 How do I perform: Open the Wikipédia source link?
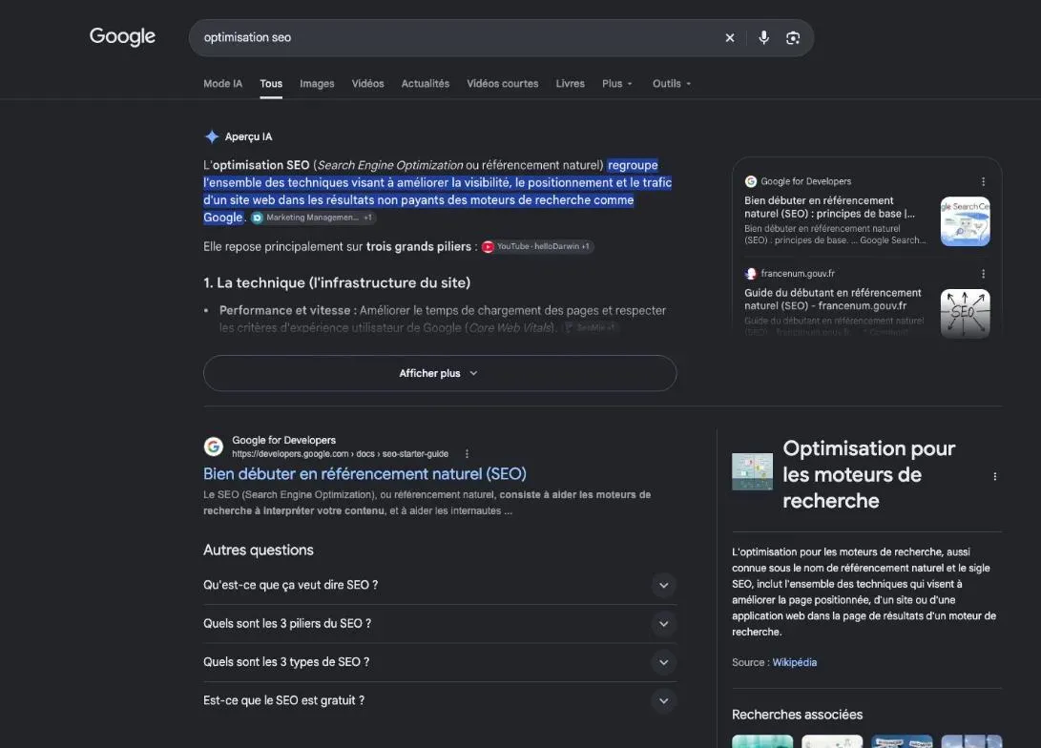(794, 662)
